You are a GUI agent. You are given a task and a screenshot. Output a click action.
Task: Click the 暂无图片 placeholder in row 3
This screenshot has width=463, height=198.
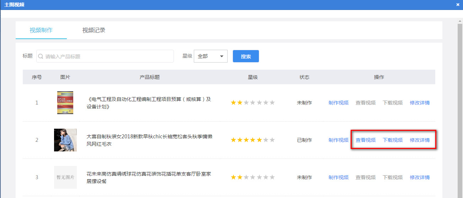click(65, 177)
